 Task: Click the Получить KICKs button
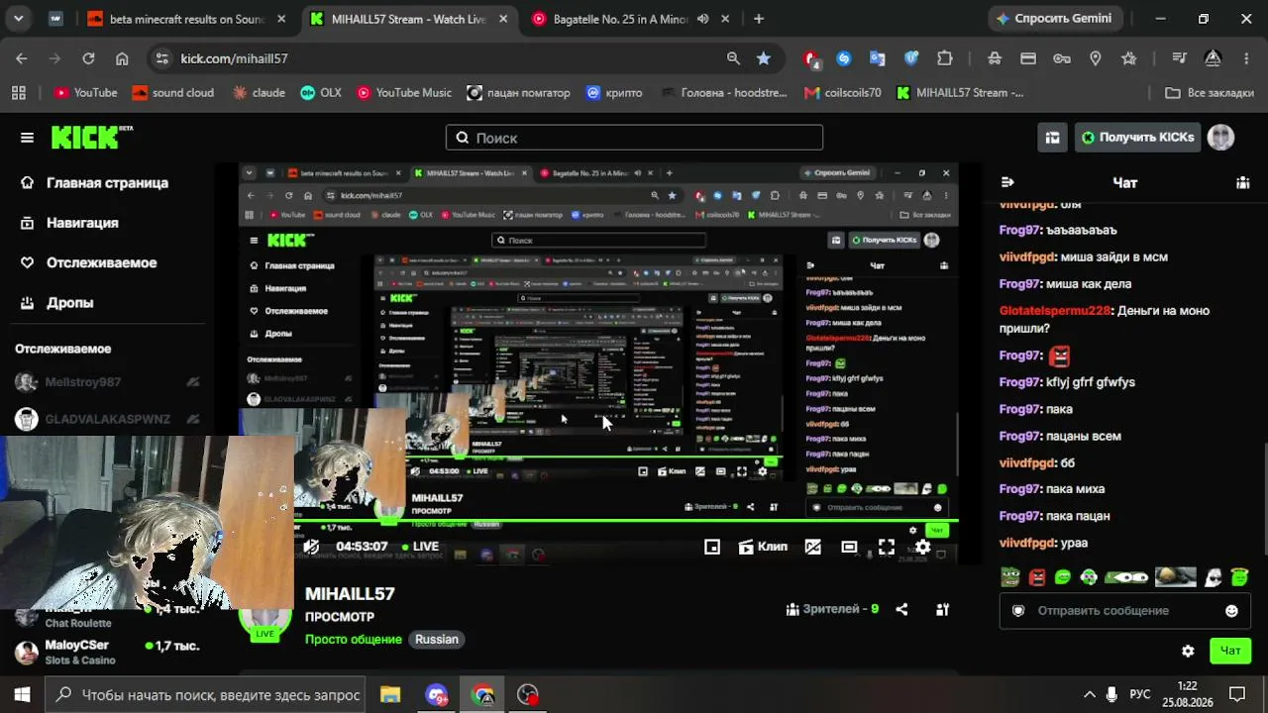point(1138,138)
